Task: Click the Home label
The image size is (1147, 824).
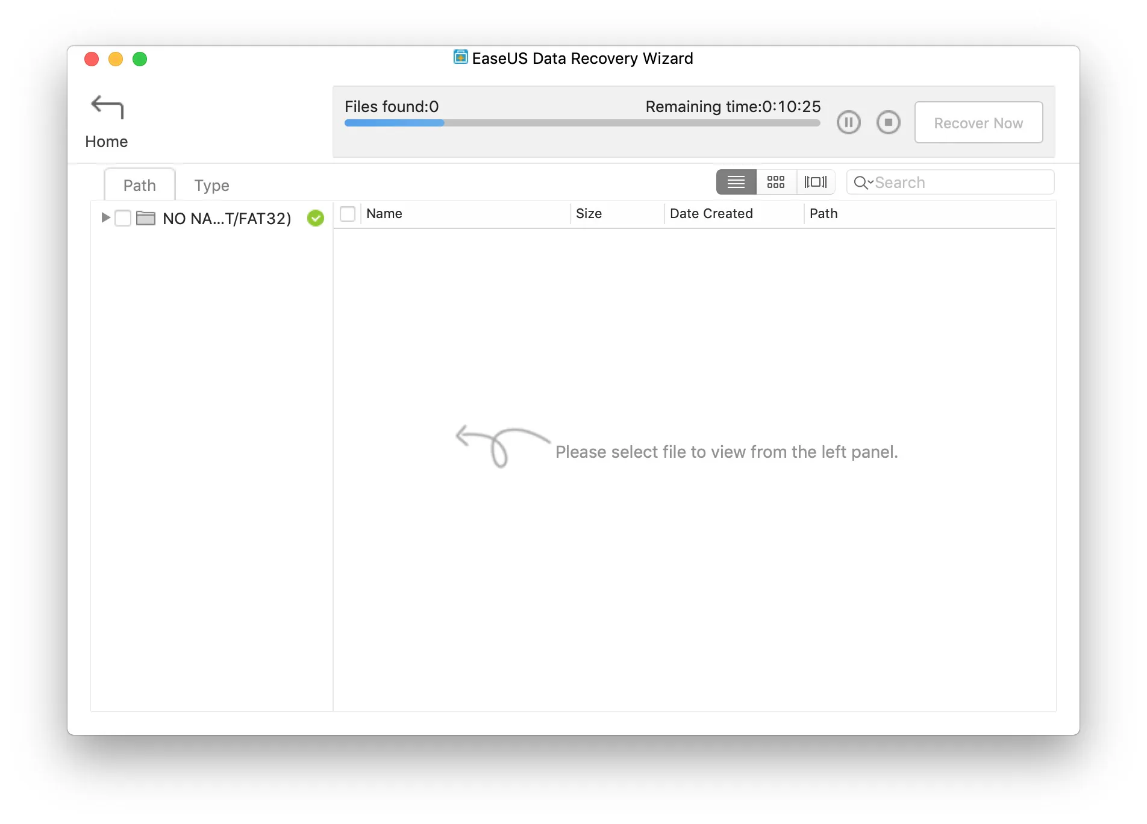Action: click(107, 142)
